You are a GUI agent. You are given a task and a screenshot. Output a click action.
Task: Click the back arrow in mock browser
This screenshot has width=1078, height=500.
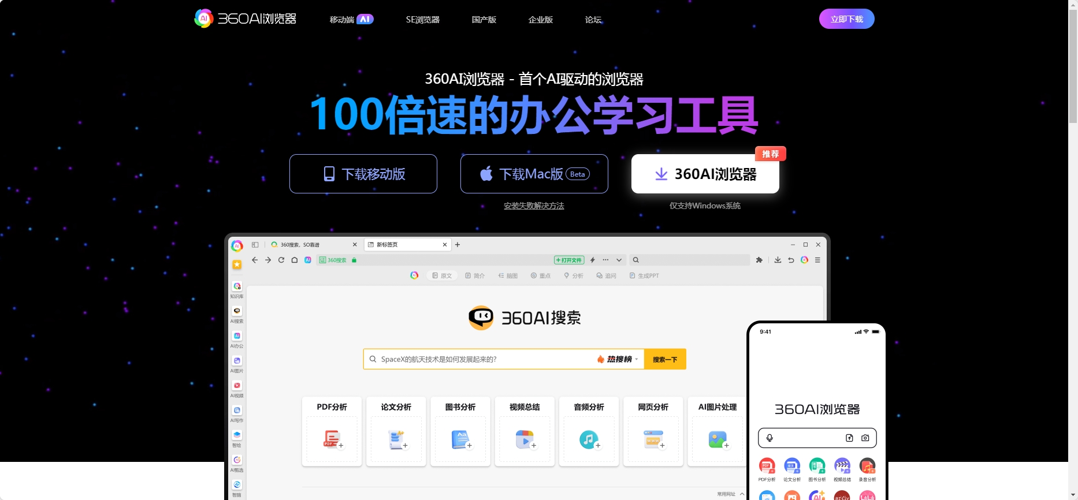coord(255,260)
